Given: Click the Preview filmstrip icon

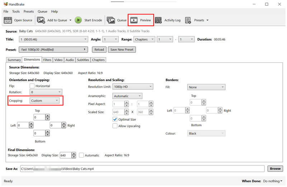Looking at the screenshot, I should pos(134,20).
